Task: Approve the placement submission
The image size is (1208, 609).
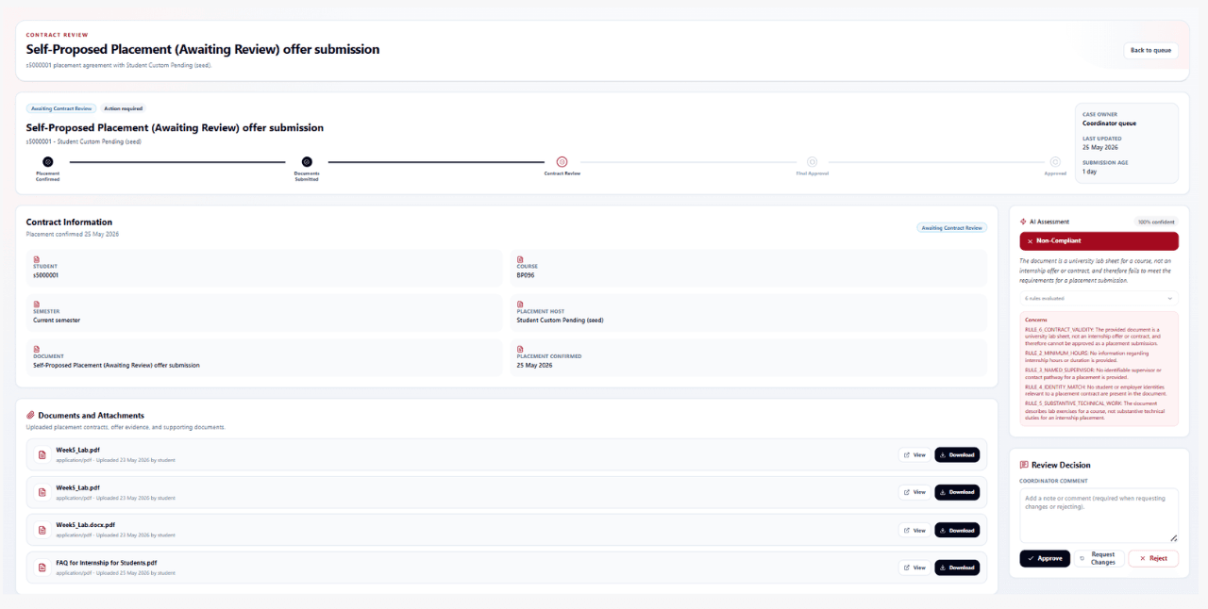Action: click(1045, 558)
